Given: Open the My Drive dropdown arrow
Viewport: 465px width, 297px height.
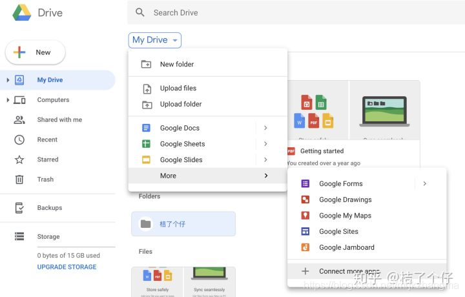Looking at the screenshot, I should point(175,40).
